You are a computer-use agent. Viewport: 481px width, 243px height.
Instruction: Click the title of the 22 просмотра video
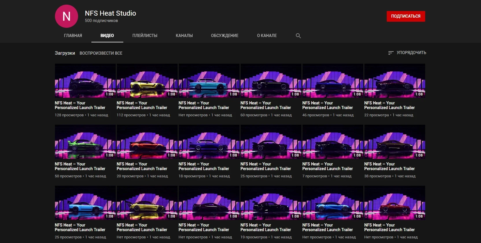pyautogui.click(x=390, y=105)
